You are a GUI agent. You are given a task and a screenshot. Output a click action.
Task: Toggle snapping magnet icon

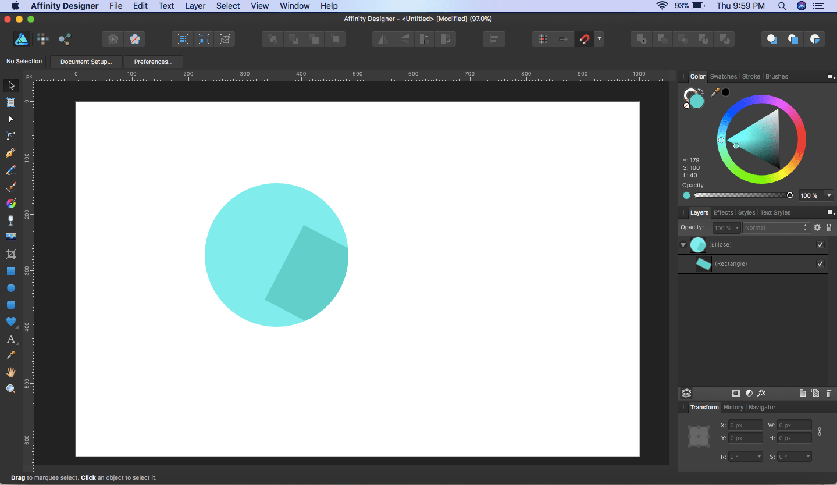coord(584,39)
